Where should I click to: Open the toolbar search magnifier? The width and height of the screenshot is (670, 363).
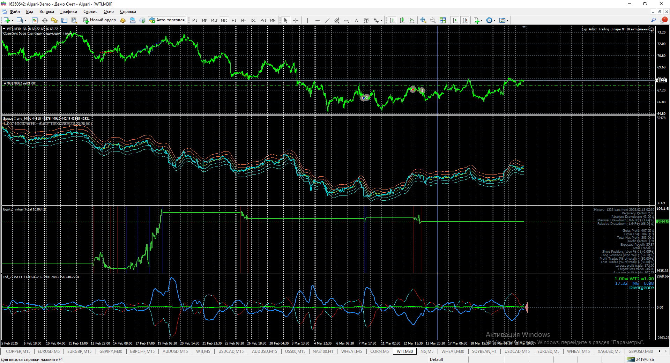click(x=653, y=20)
